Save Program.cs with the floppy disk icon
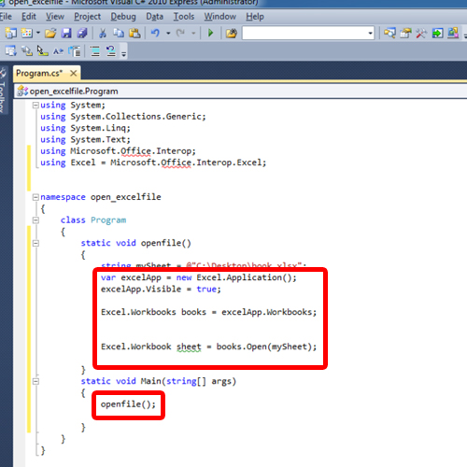The height and width of the screenshot is (467, 467). (66, 33)
